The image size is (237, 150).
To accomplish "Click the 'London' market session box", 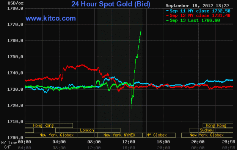I will pos(88,130).
